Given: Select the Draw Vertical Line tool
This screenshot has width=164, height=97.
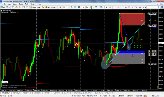Looking at the screenshot, I should (x=115, y=7).
